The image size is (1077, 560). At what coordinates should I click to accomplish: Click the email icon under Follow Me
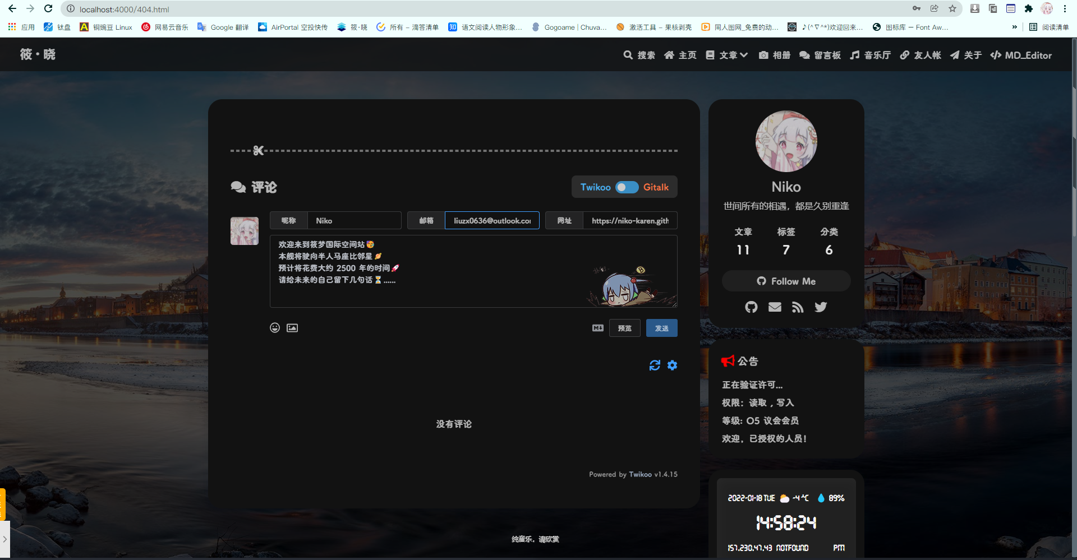coord(775,307)
